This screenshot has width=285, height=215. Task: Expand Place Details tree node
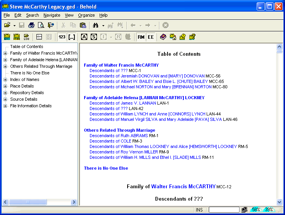click(5, 86)
